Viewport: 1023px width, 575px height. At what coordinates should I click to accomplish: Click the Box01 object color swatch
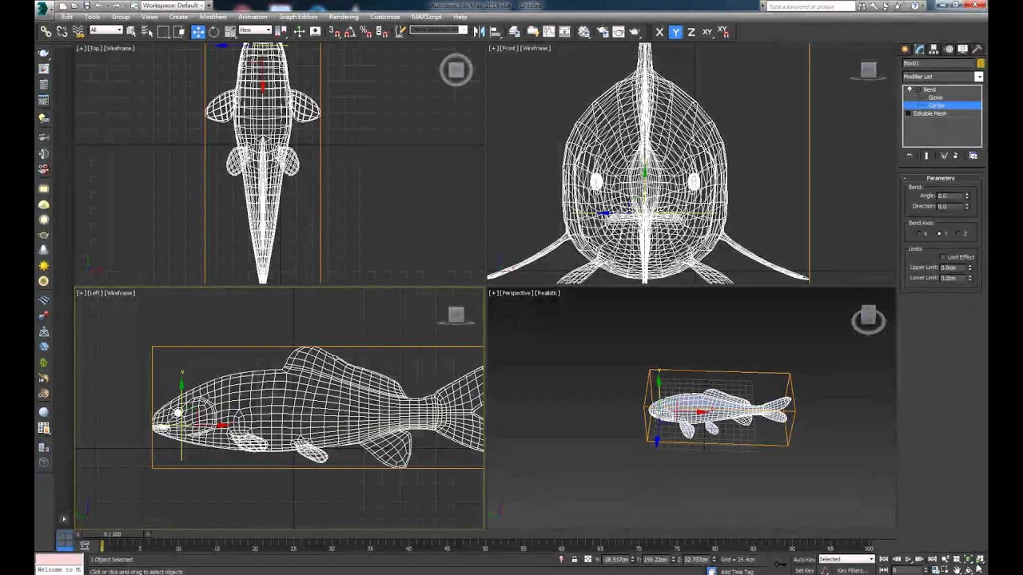pyautogui.click(x=981, y=63)
